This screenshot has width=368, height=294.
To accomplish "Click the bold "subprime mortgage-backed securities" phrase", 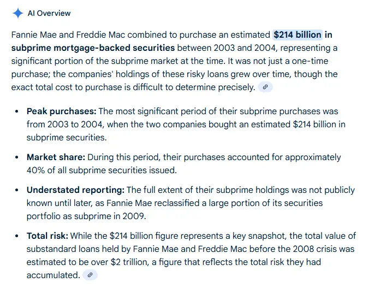I will [93, 48].
